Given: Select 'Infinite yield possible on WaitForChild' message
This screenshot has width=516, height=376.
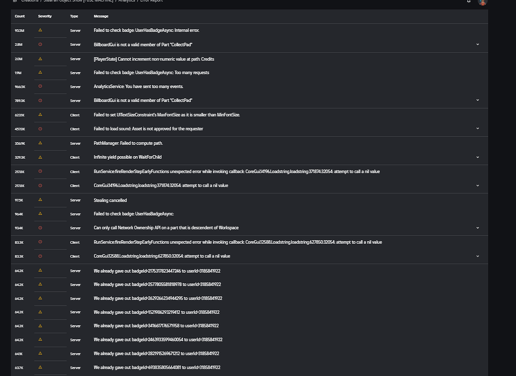Looking at the screenshot, I should pyautogui.click(x=127, y=157).
